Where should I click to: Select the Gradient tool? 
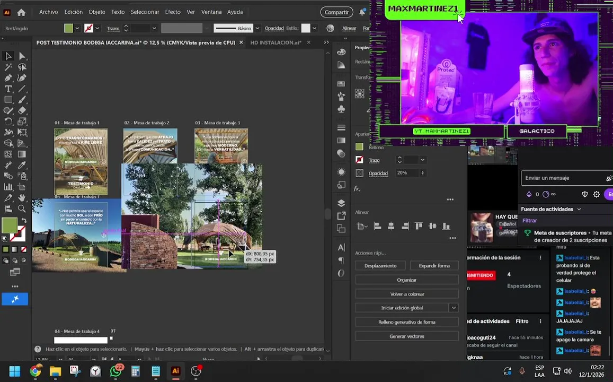pyautogui.click(x=22, y=154)
